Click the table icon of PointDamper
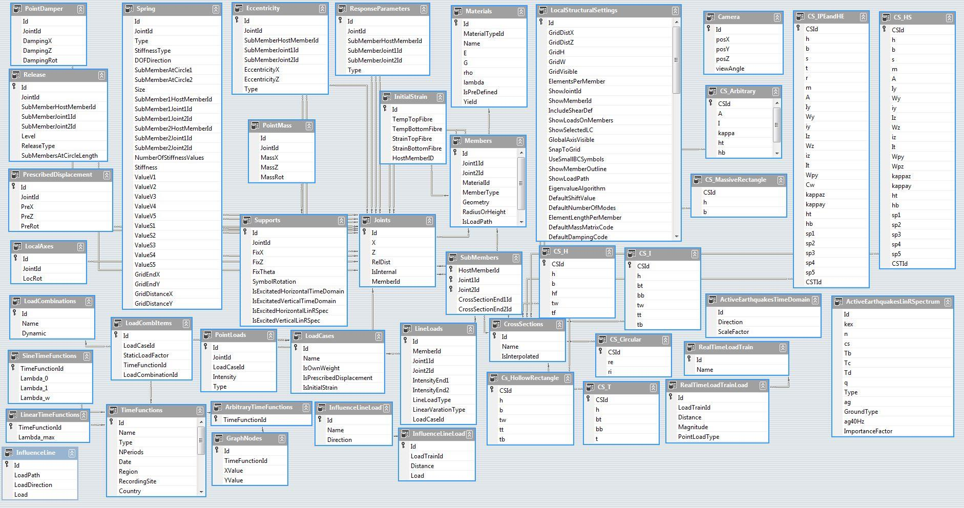Screen dimensions: 964x508 tap(17, 9)
